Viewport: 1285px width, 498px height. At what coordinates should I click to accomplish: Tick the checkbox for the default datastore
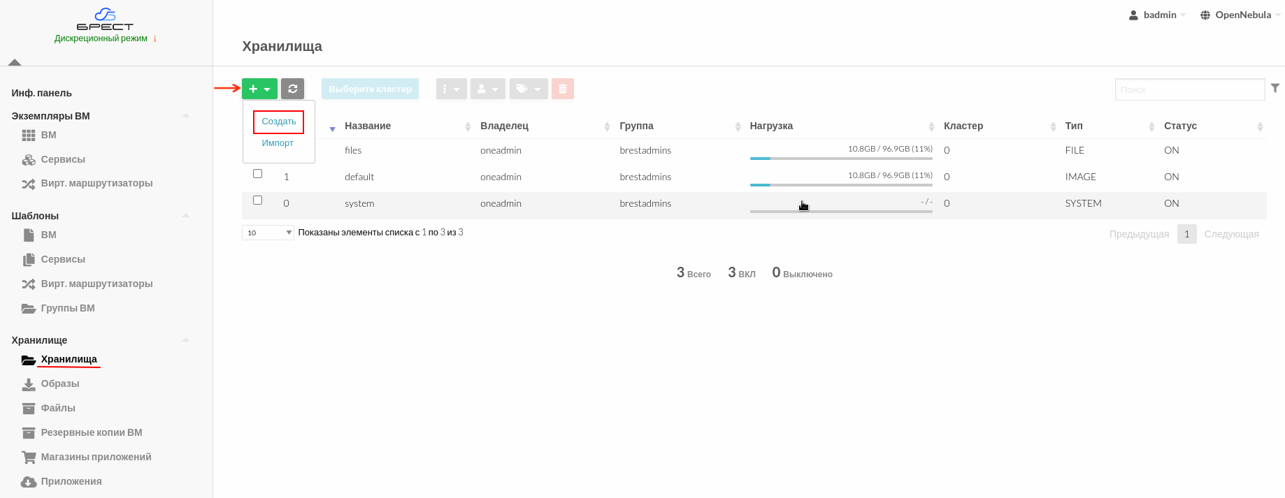[257, 174]
